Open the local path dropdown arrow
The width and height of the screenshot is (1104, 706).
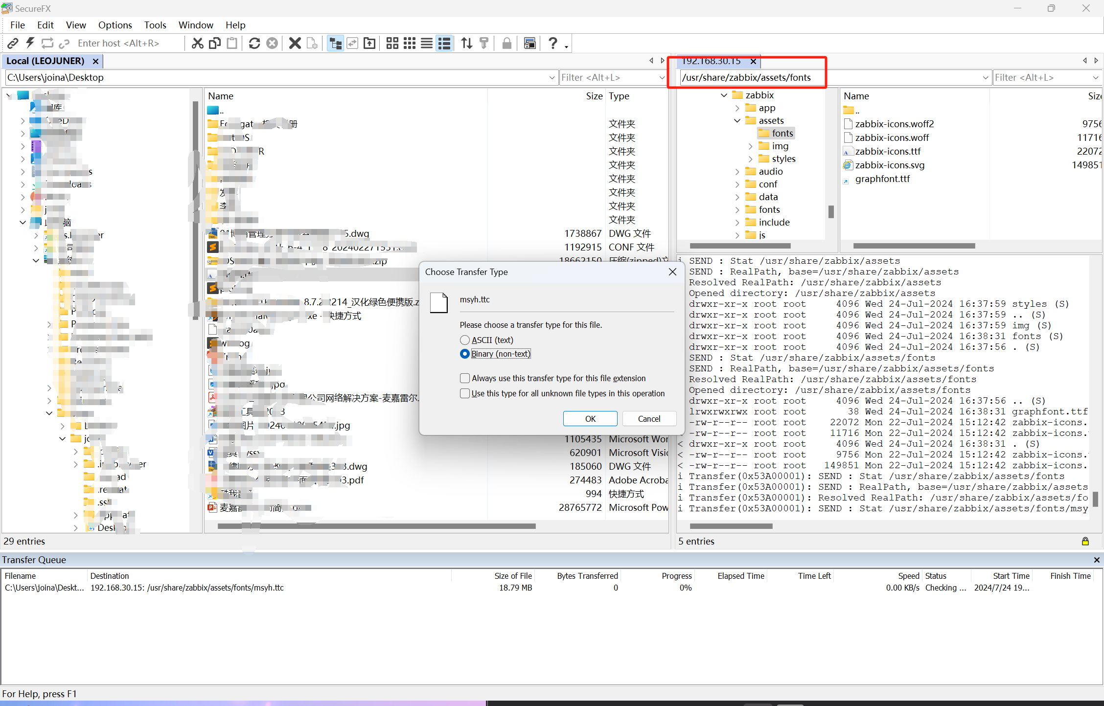(552, 78)
